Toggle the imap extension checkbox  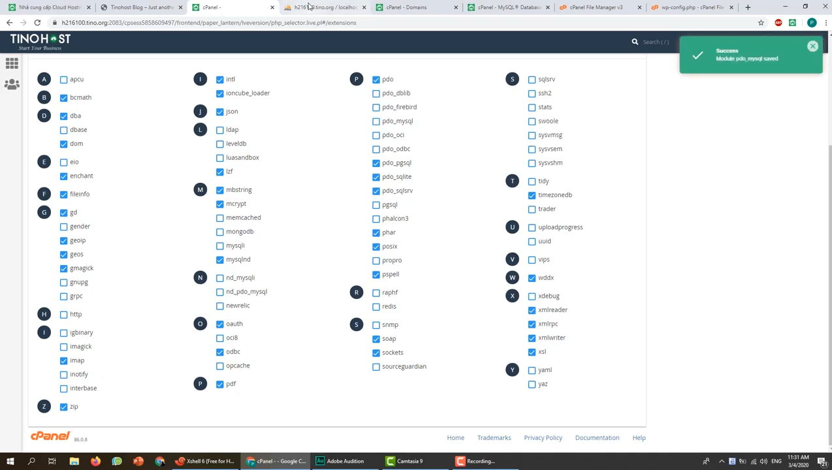pyautogui.click(x=63, y=361)
